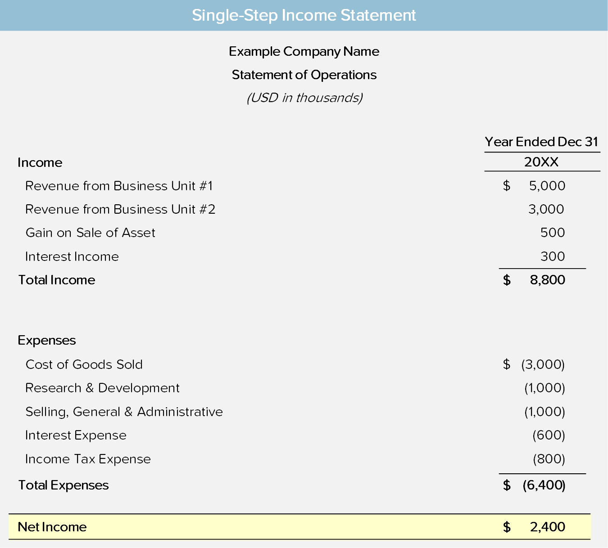This screenshot has width=608, height=548.
Task: Click the Single-Step Income Statement title banner
Action: [x=304, y=15]
